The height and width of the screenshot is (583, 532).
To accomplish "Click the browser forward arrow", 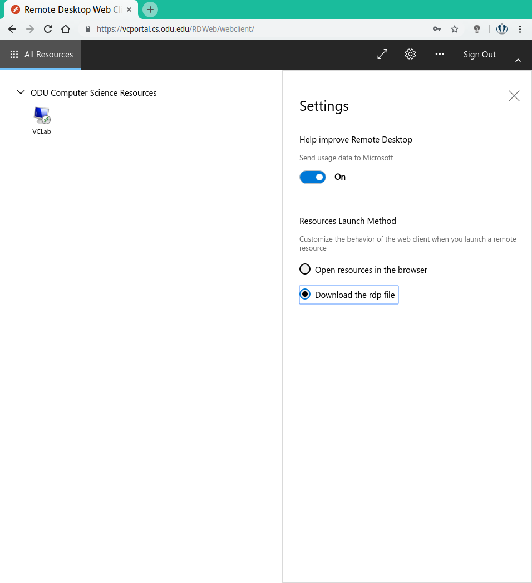I will (30, 29).
